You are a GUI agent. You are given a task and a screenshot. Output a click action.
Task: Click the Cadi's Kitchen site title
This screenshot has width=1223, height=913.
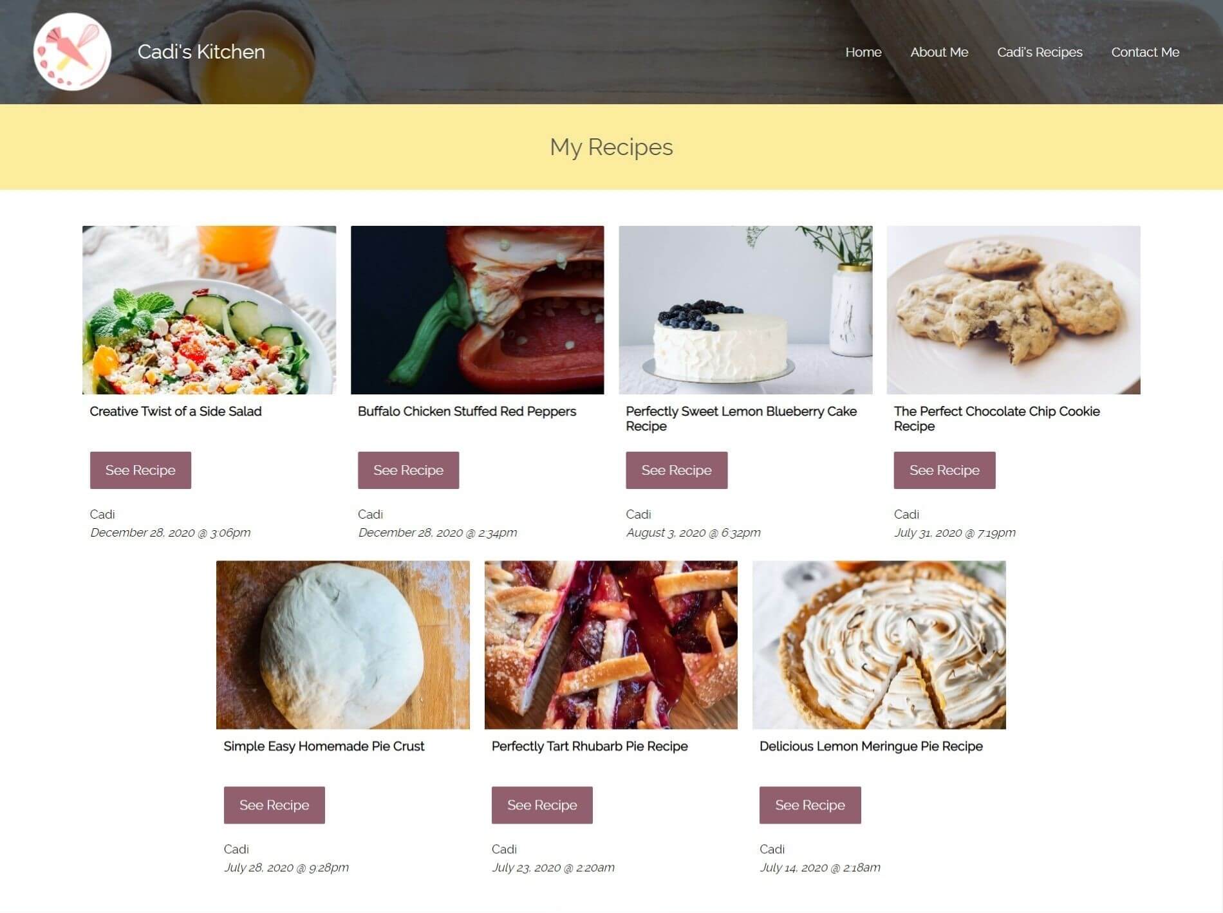click(201, 51)
